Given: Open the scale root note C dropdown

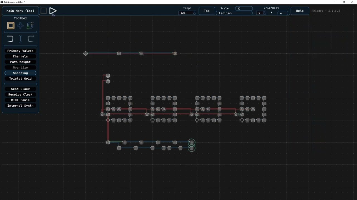Looking at the screenshot, I should pyautogui.click(x=244, y=9).
